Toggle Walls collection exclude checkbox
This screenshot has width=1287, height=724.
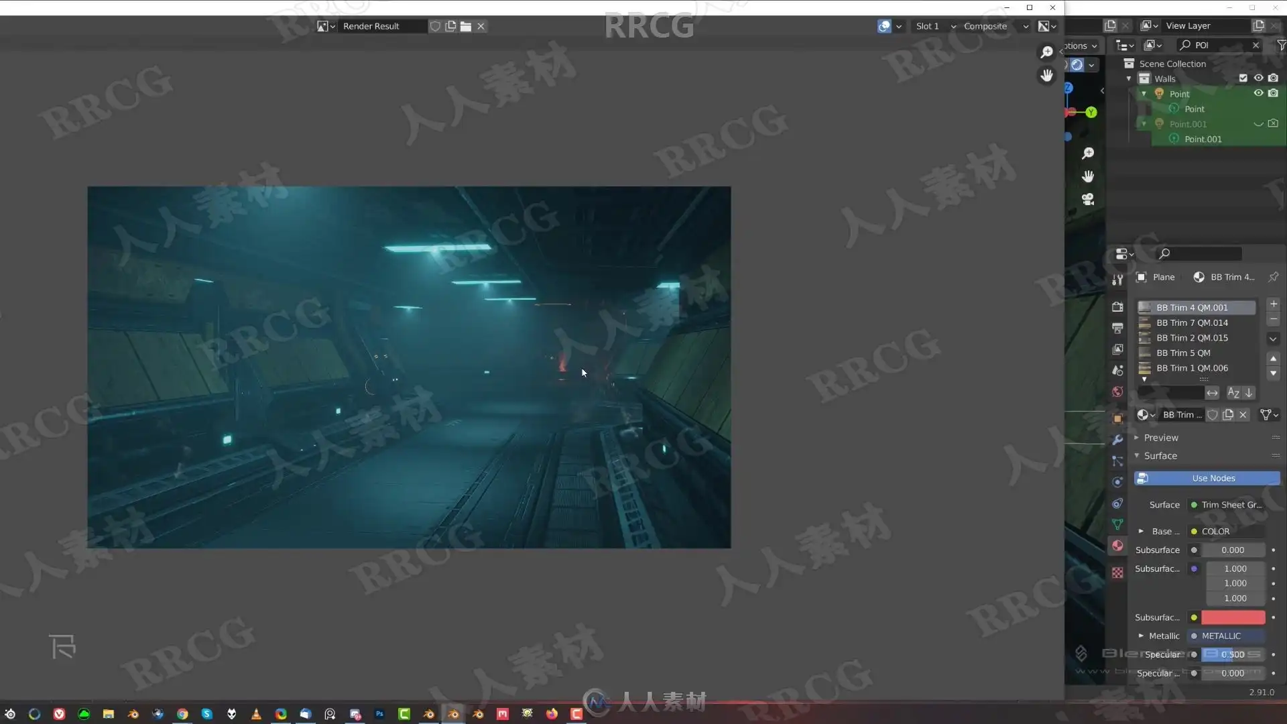point(1243,78)
